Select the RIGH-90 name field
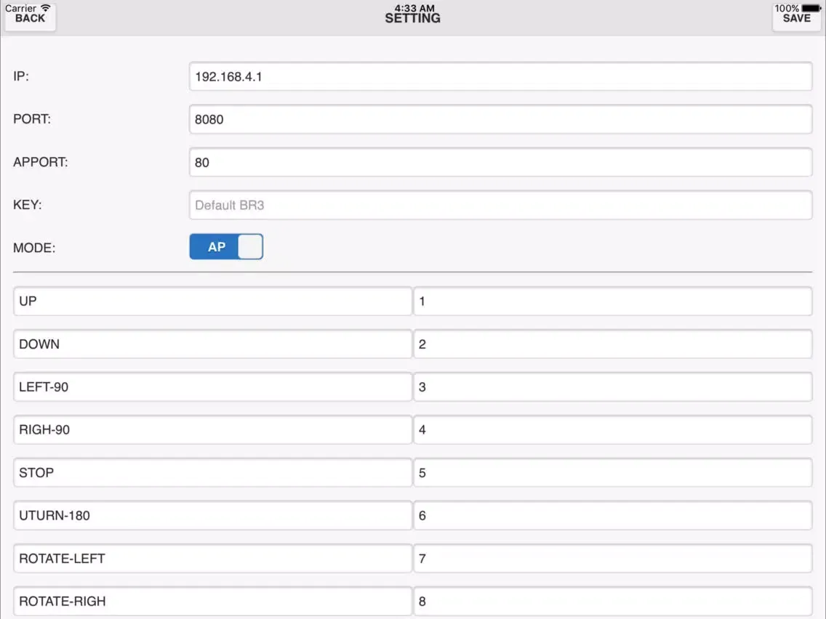 pyautogui.click(x=212, y=429)
